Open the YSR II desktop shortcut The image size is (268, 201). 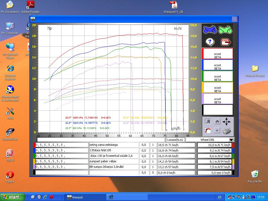10,155
